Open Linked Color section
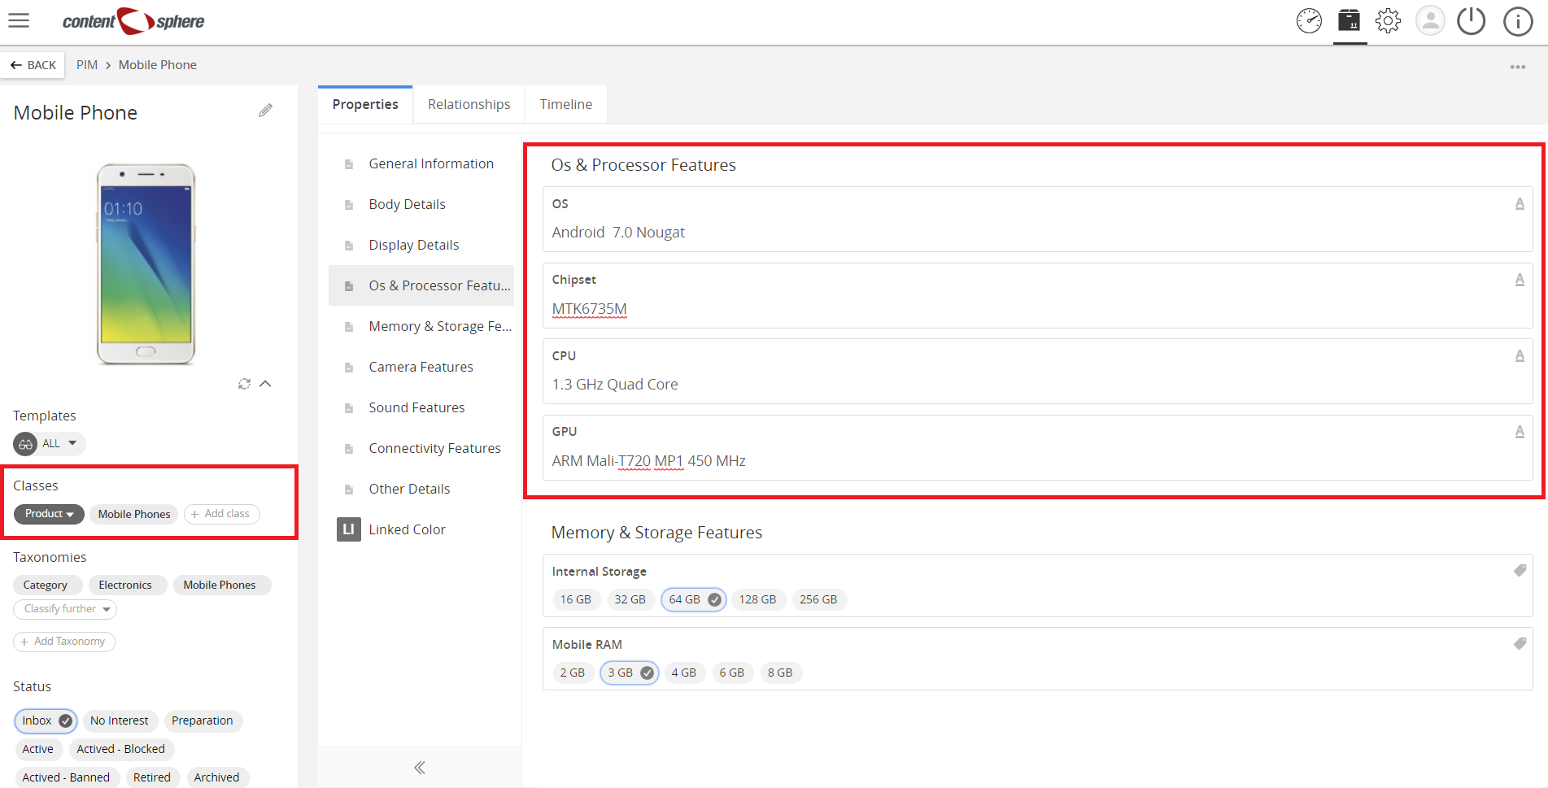The image size is (1548, 788). [x=421, y=529]
